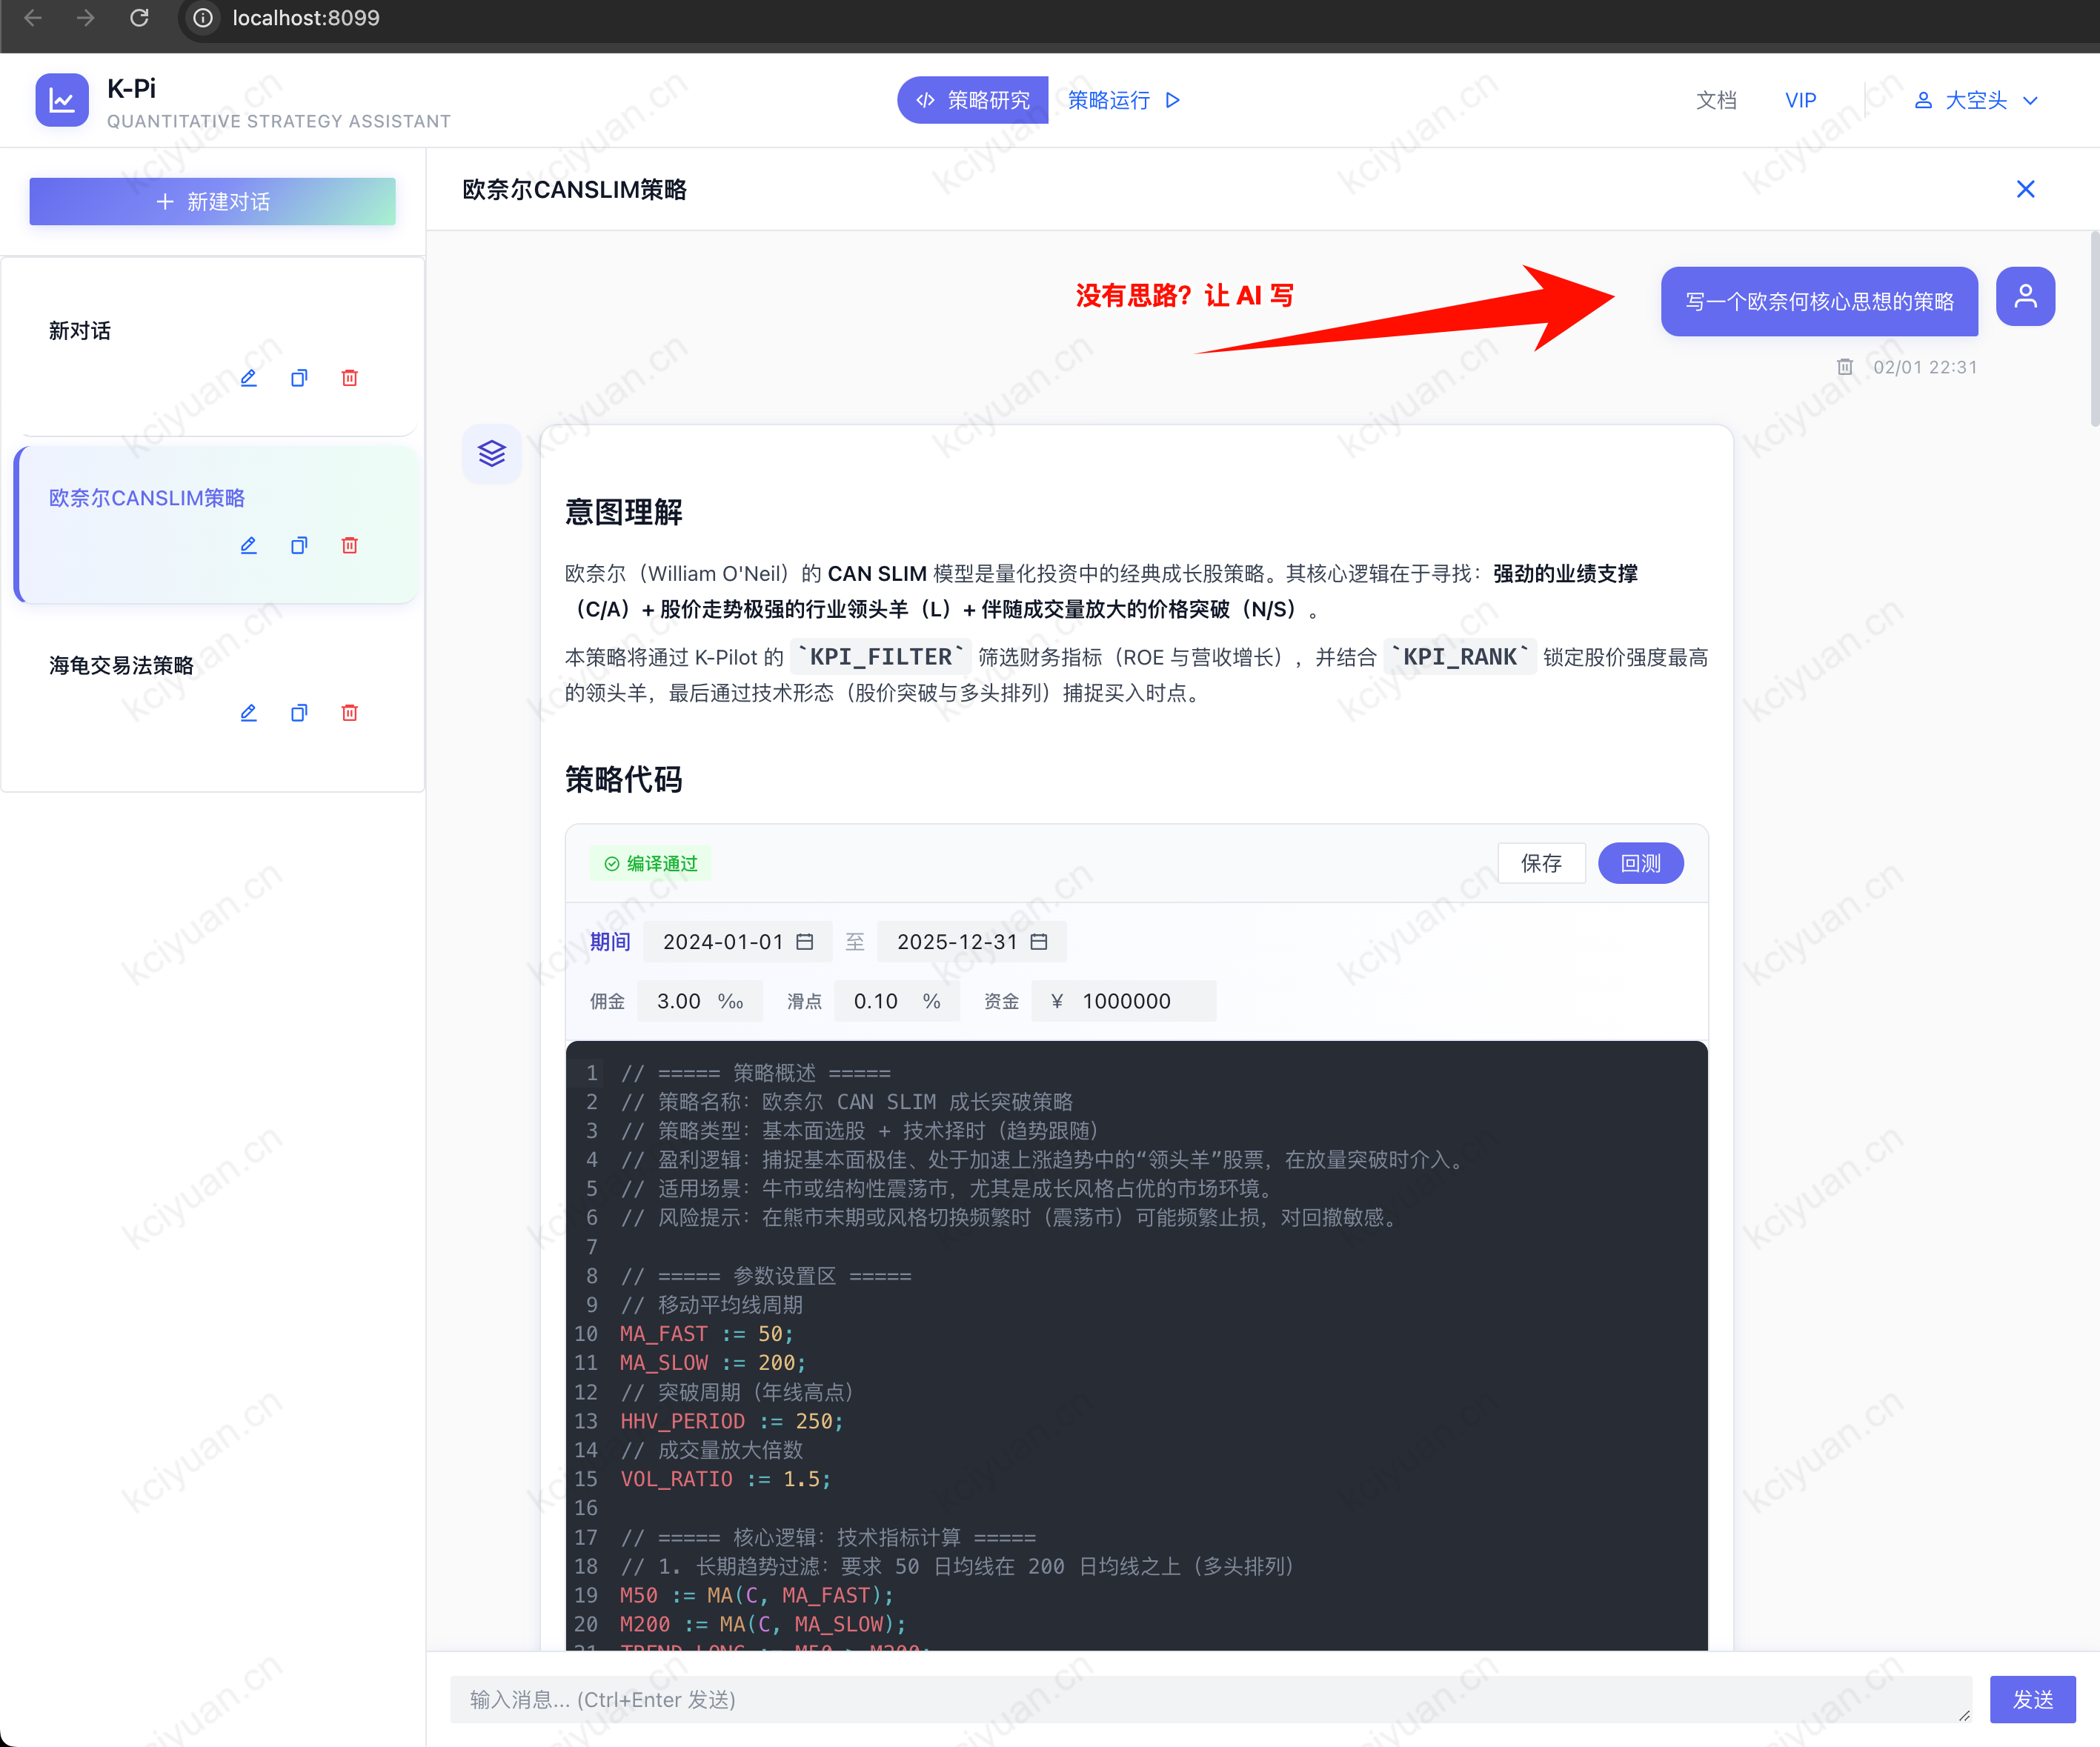The width and height of the screenshot is (2100, 1747).
Task: Click trash icon next to 02/01 22:31 timestamp
Action: pos(1845,366)
